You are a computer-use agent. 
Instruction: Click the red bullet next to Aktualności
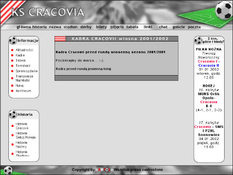12,50
